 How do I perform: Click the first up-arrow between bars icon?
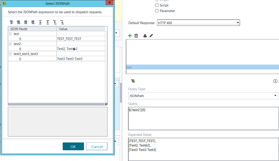pos(48,22)
